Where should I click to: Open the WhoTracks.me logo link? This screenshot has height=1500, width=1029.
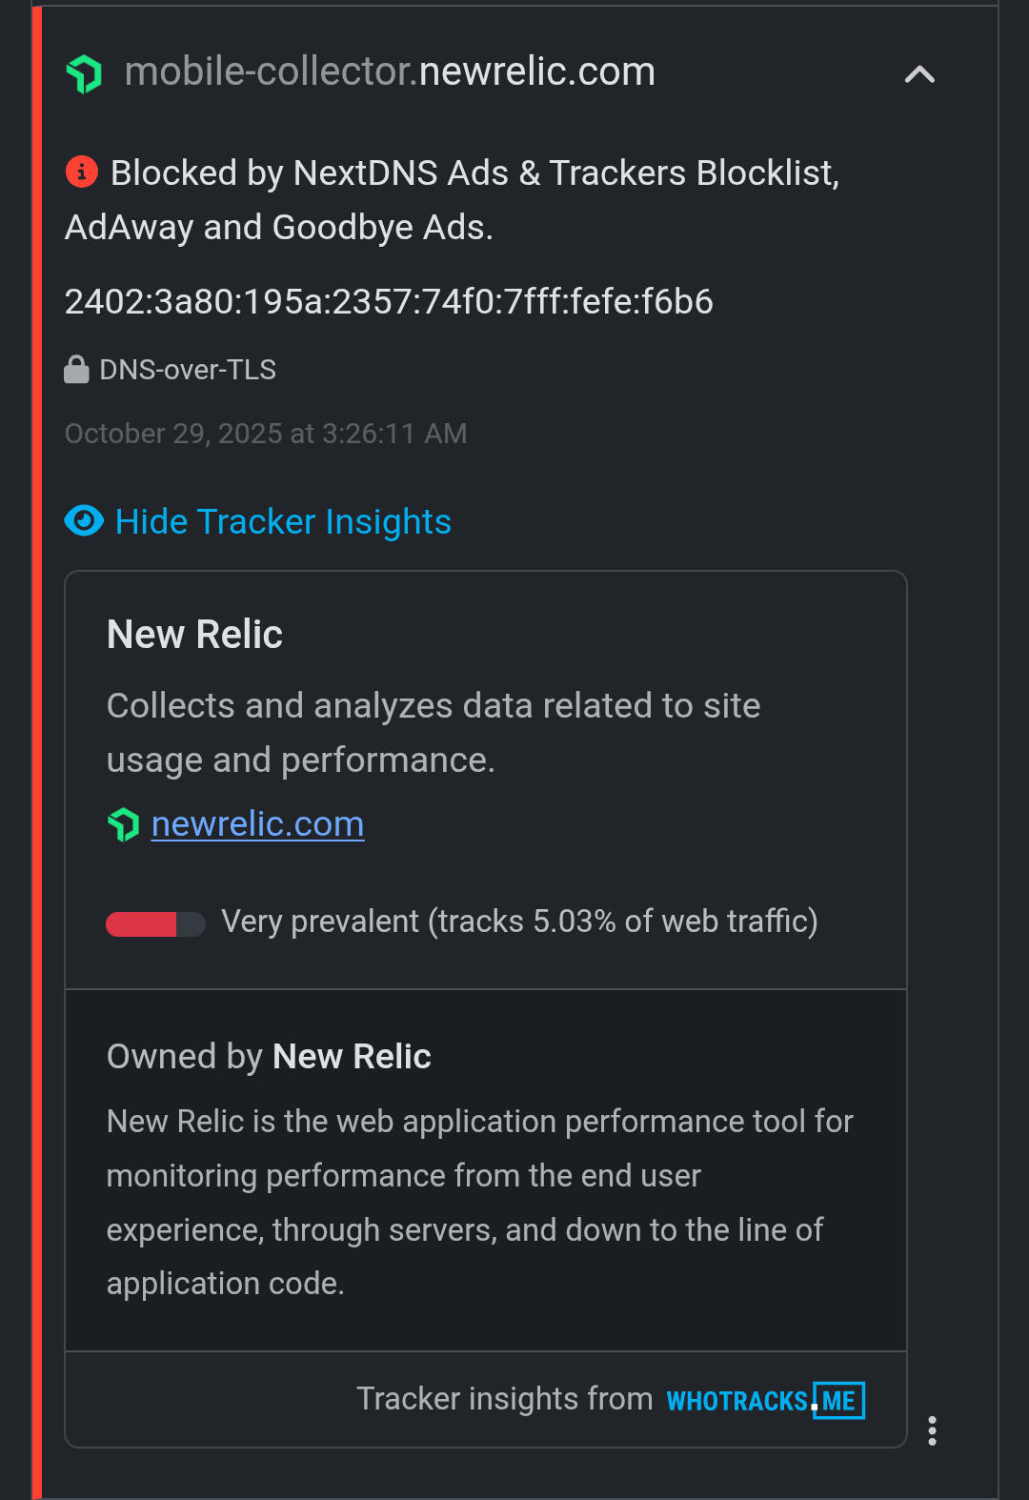coord(765,1400)
